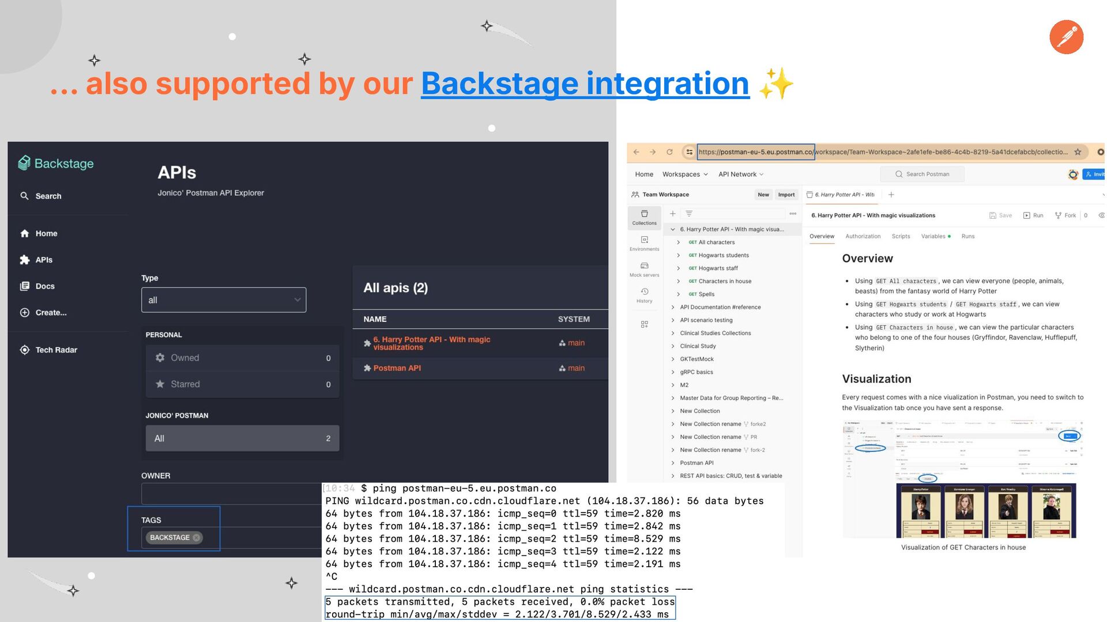This screenshot has height=622, width=1107.
Task: Open Environments in Postman sidebar
Action: pos(644,244)
